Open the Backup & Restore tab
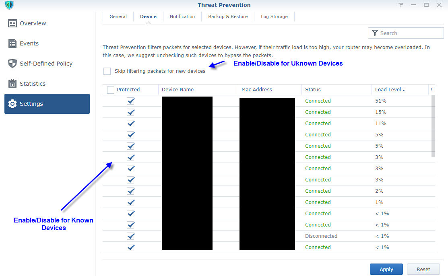 tap(228, 16)
